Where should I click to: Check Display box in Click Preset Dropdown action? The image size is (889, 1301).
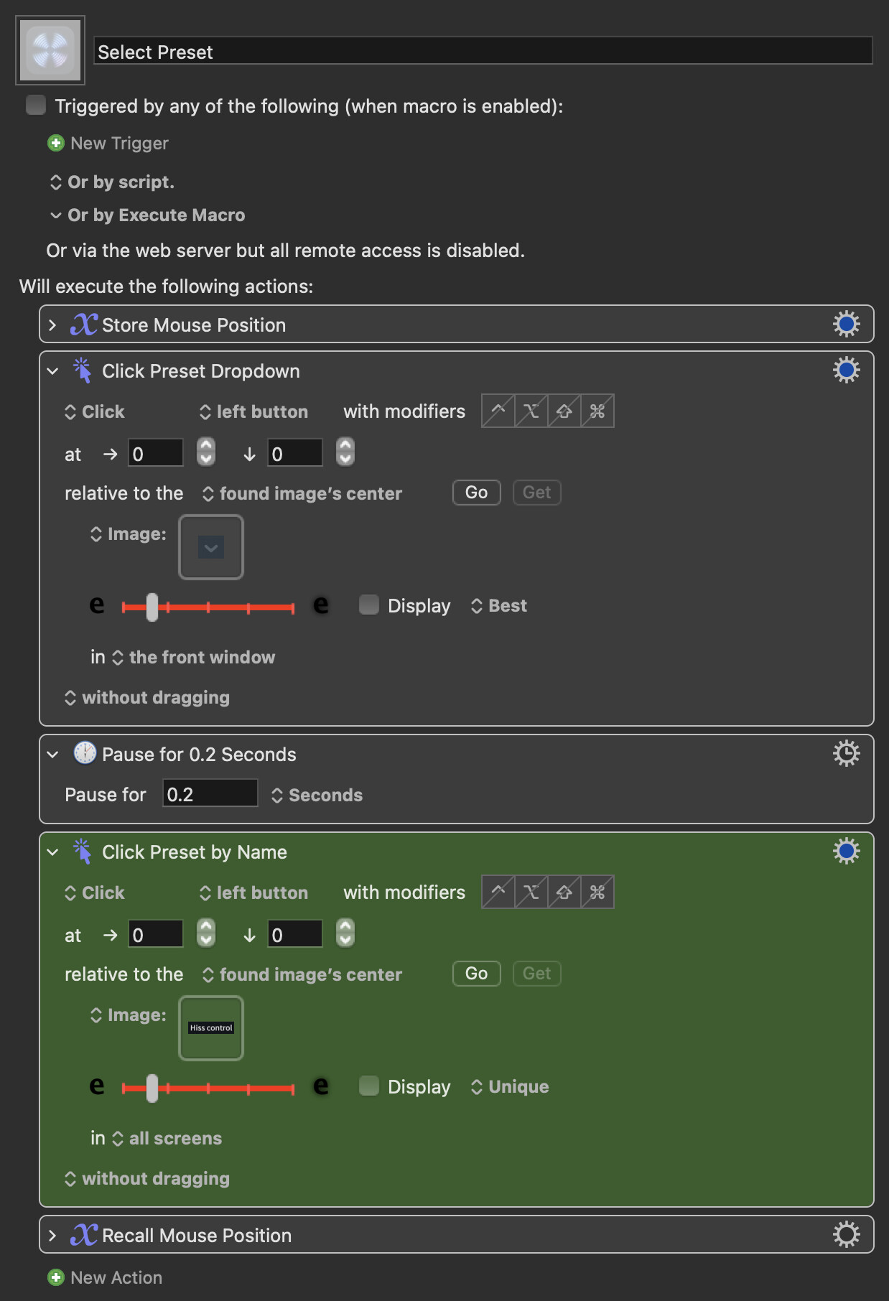tap(369, 605)
